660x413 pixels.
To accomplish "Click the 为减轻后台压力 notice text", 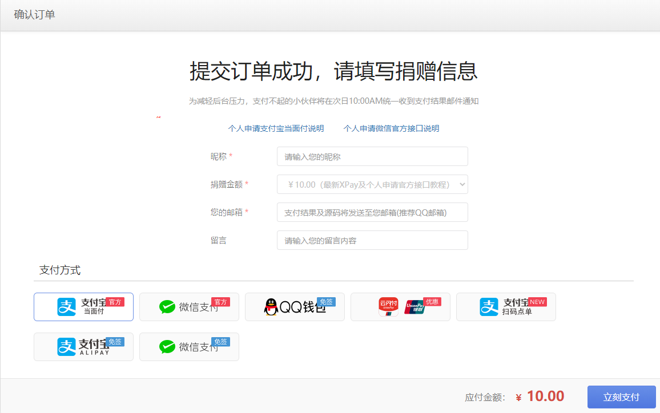I will point(334,101).
